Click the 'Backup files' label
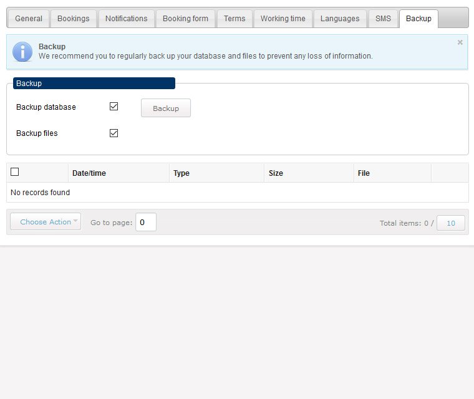474x399 pixels. click(37, 133)
